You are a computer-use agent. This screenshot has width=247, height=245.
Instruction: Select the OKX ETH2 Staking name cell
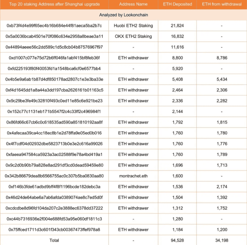coord(133,36)
